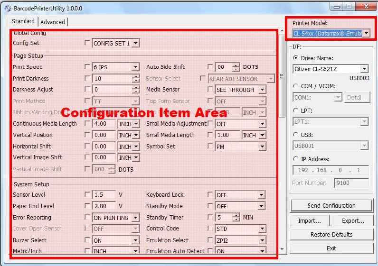Select the Standard tab
Viewport: 378px width, 266px height.
pyautogui.click(x=23, y=21)
